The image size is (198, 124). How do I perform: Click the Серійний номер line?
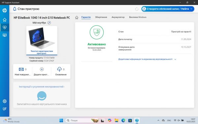point(42,61)
